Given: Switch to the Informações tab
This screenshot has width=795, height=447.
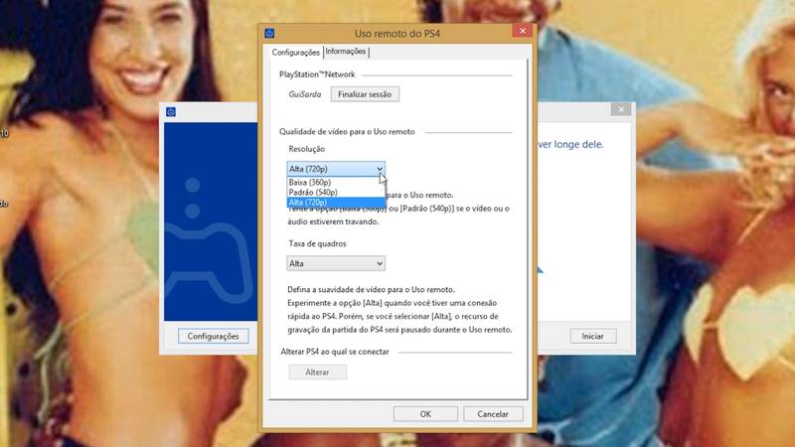Looking at the screenshot, I should pos(346,52).
